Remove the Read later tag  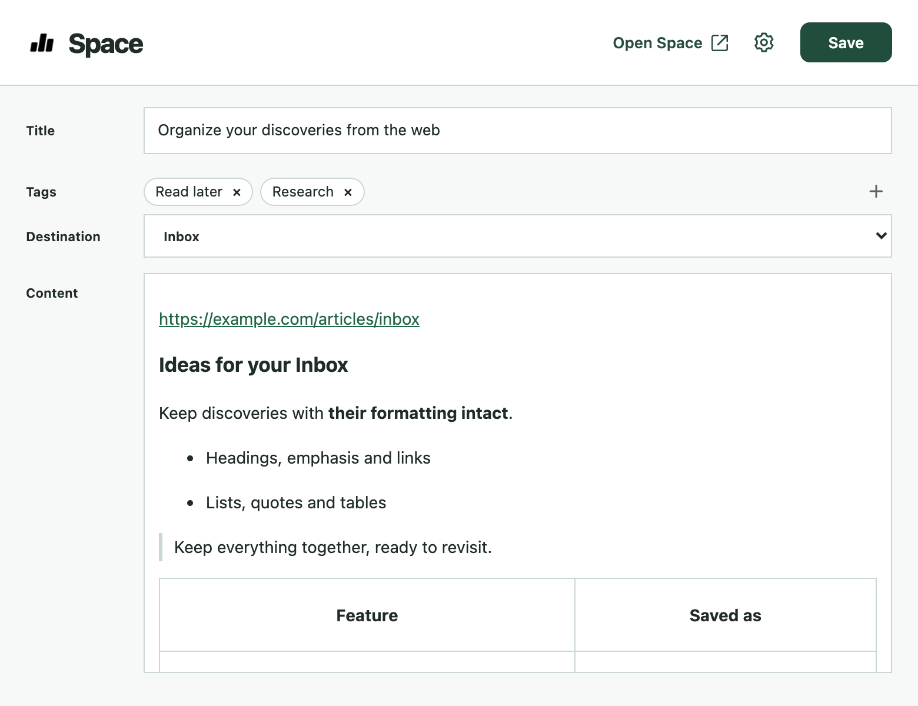pos(237,192)
